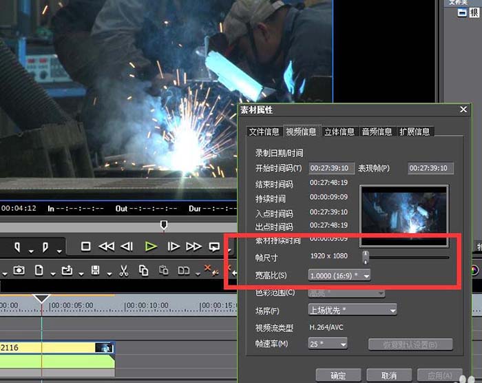This screenshot has height=383, width=482.
Task: Click the Fast Forward transport button
Action: point(194,246)
